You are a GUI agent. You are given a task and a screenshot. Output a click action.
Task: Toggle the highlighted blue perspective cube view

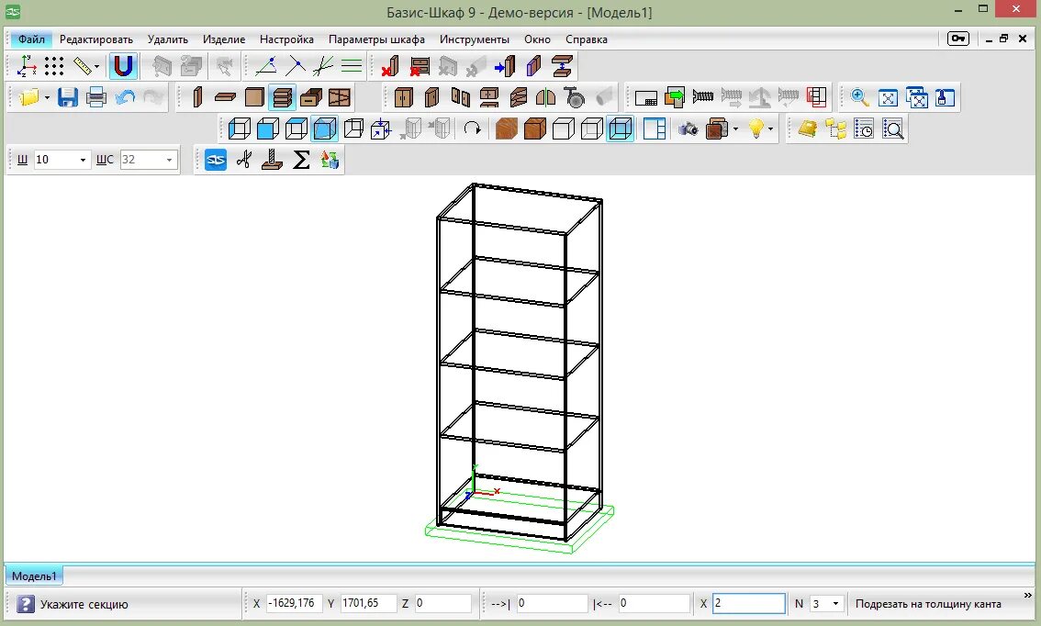(325, 129)
